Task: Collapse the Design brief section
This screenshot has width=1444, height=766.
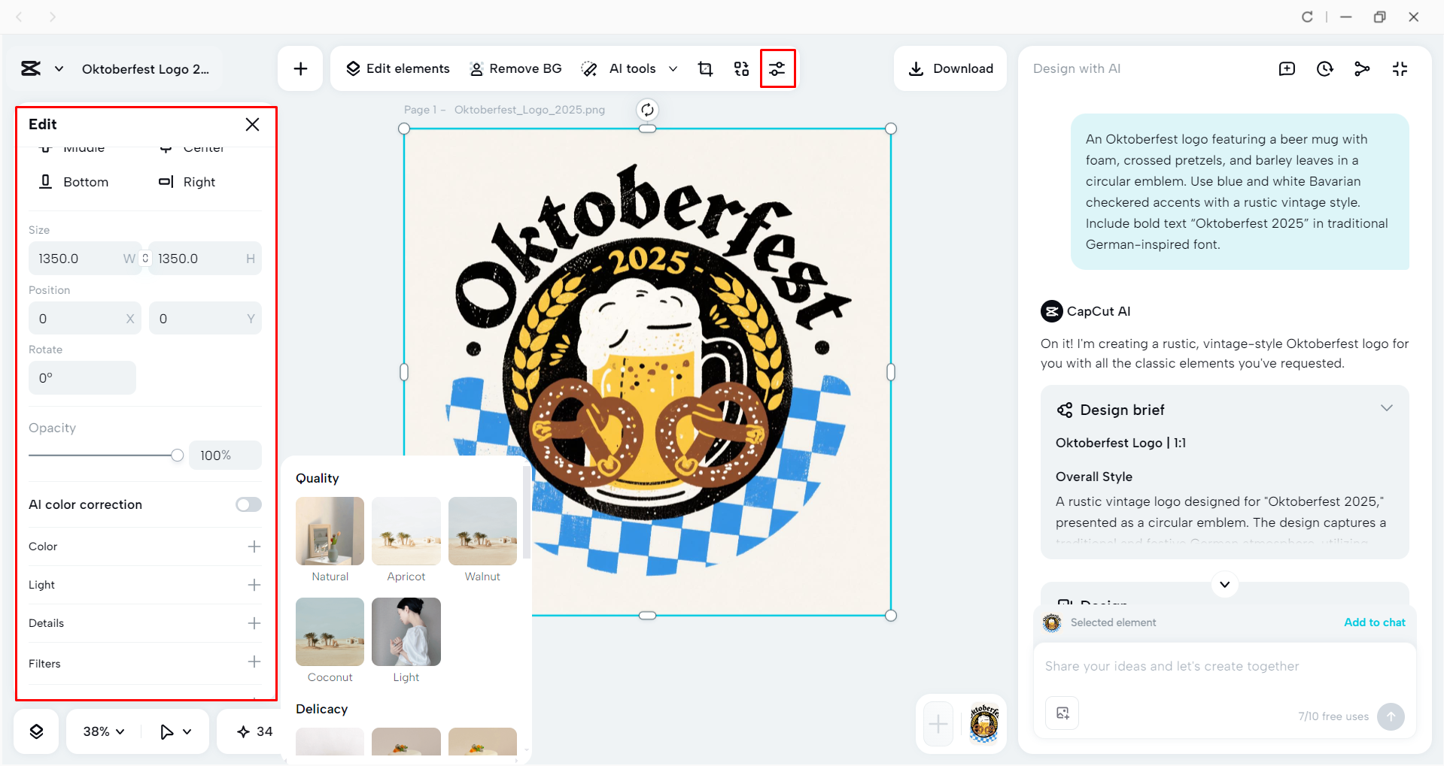Action: click(1386, 408)
